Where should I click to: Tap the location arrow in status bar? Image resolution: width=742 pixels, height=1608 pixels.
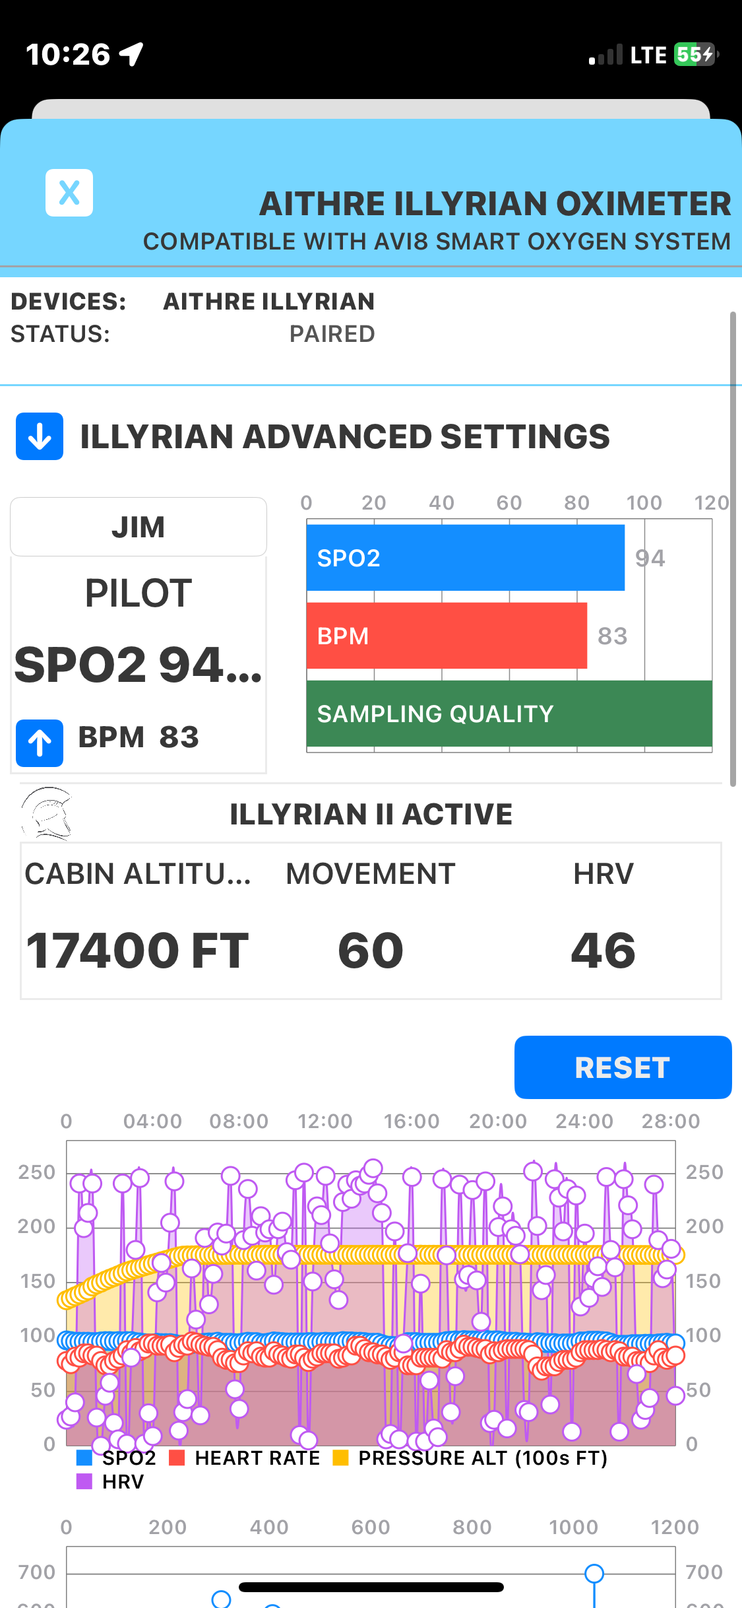pyautogui.click(x=131, y=54)
